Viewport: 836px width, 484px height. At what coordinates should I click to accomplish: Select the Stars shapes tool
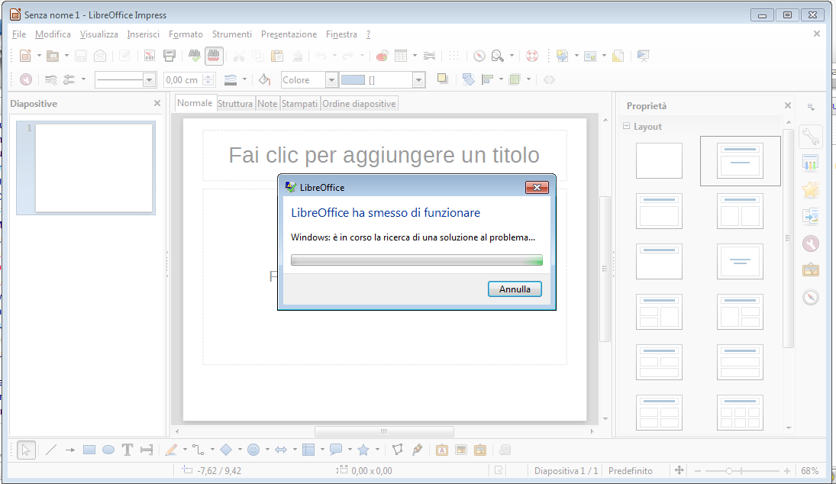coord(363,450)
